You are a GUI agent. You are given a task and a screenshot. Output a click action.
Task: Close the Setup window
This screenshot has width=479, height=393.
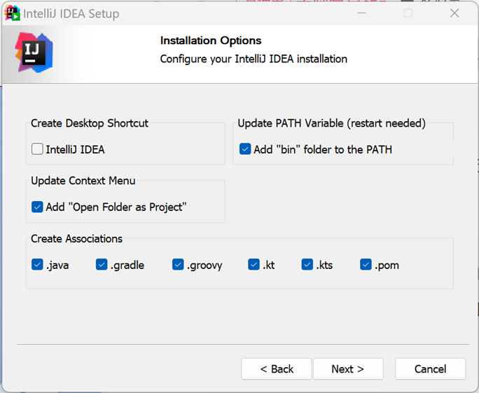click(x=454, y=13)
